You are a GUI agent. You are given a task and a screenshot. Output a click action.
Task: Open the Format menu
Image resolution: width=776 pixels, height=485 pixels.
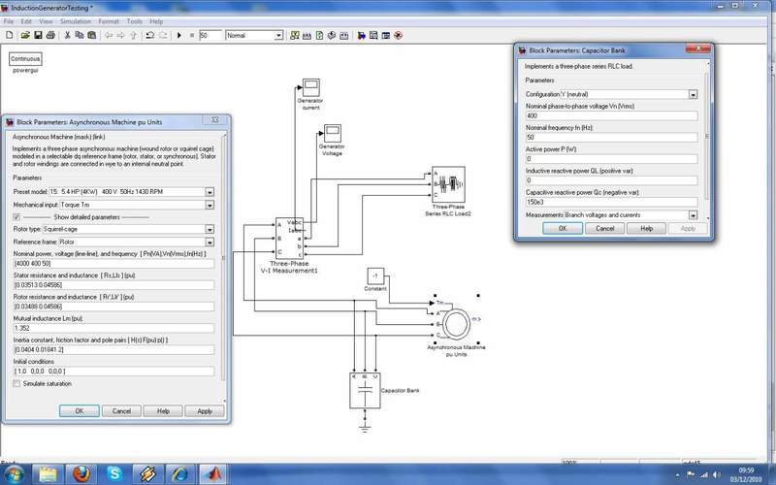pyautogui.click(x=109, y=20)
